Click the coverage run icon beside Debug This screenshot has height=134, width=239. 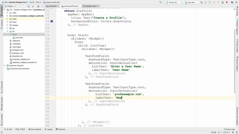coord(210,2)
